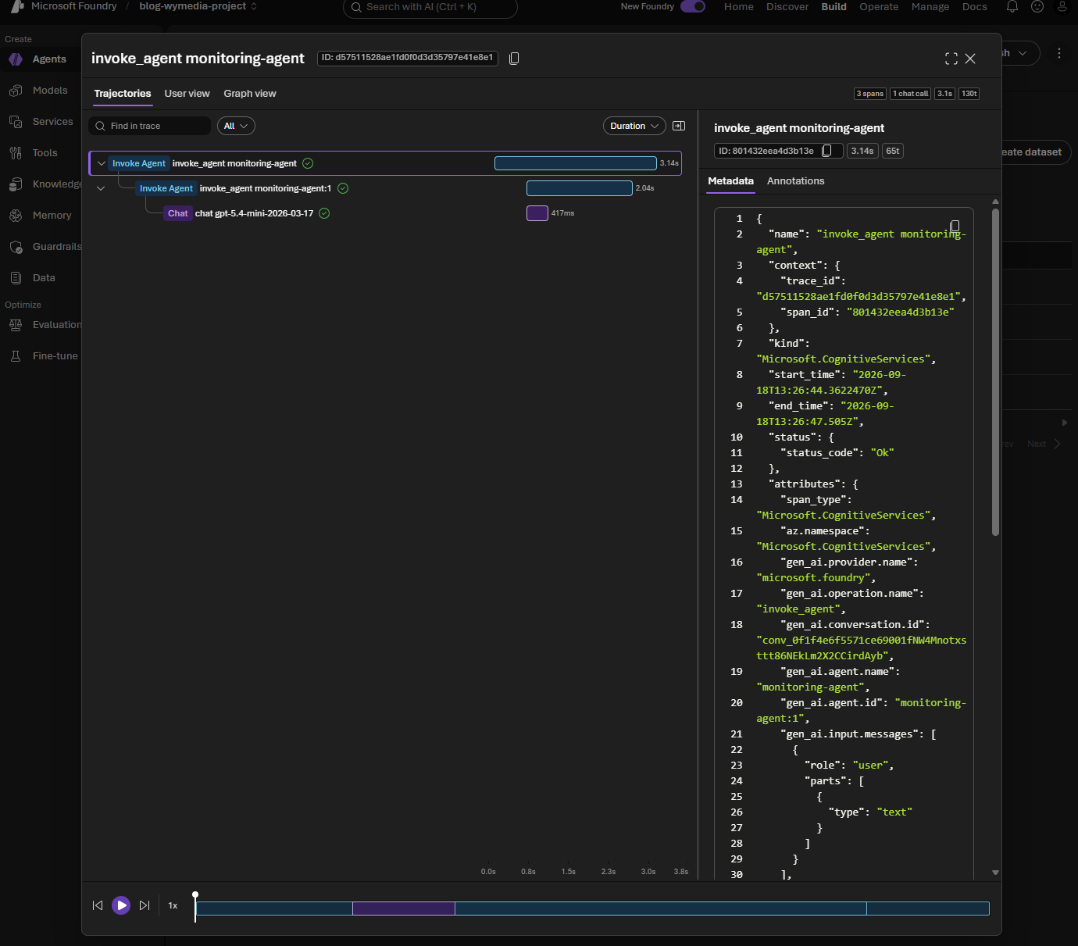Go to Discover in top navigation
1078x946 pixels.
click(x=787, y=6)
